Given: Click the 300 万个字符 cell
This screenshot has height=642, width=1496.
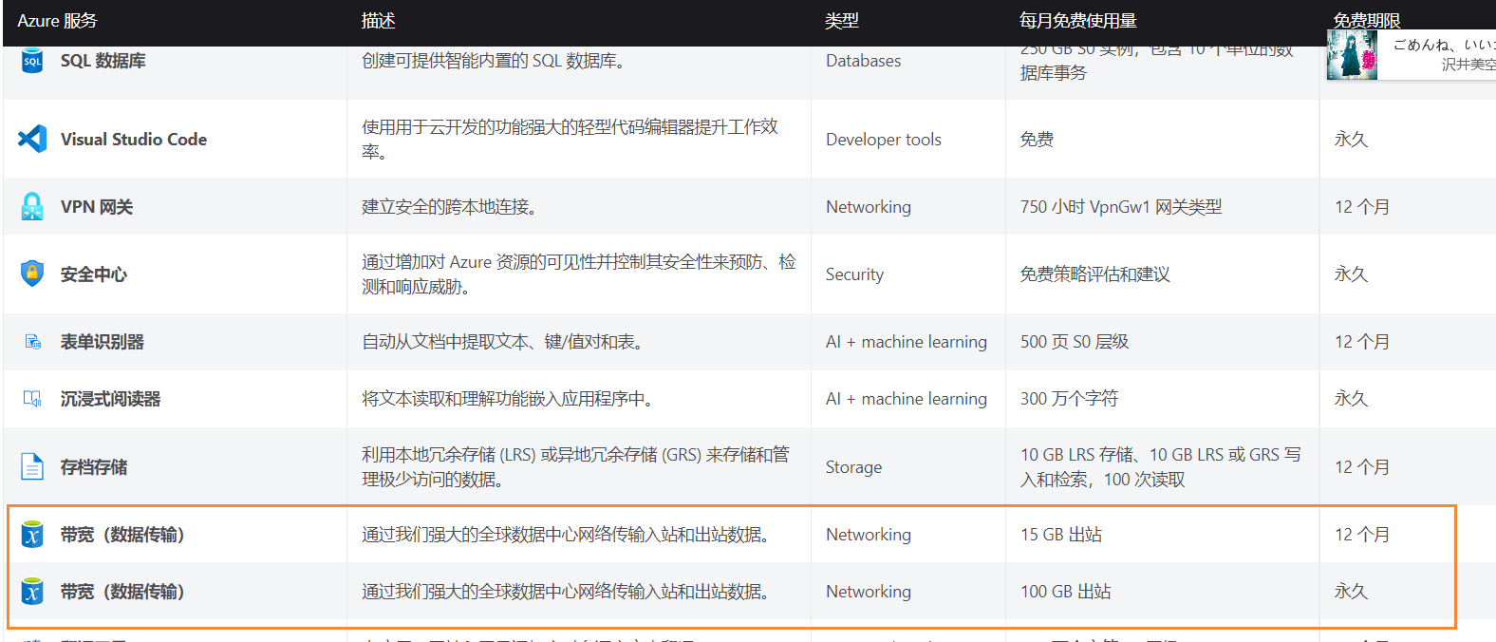Looking at the screenshot, I should pos(1070,399).
